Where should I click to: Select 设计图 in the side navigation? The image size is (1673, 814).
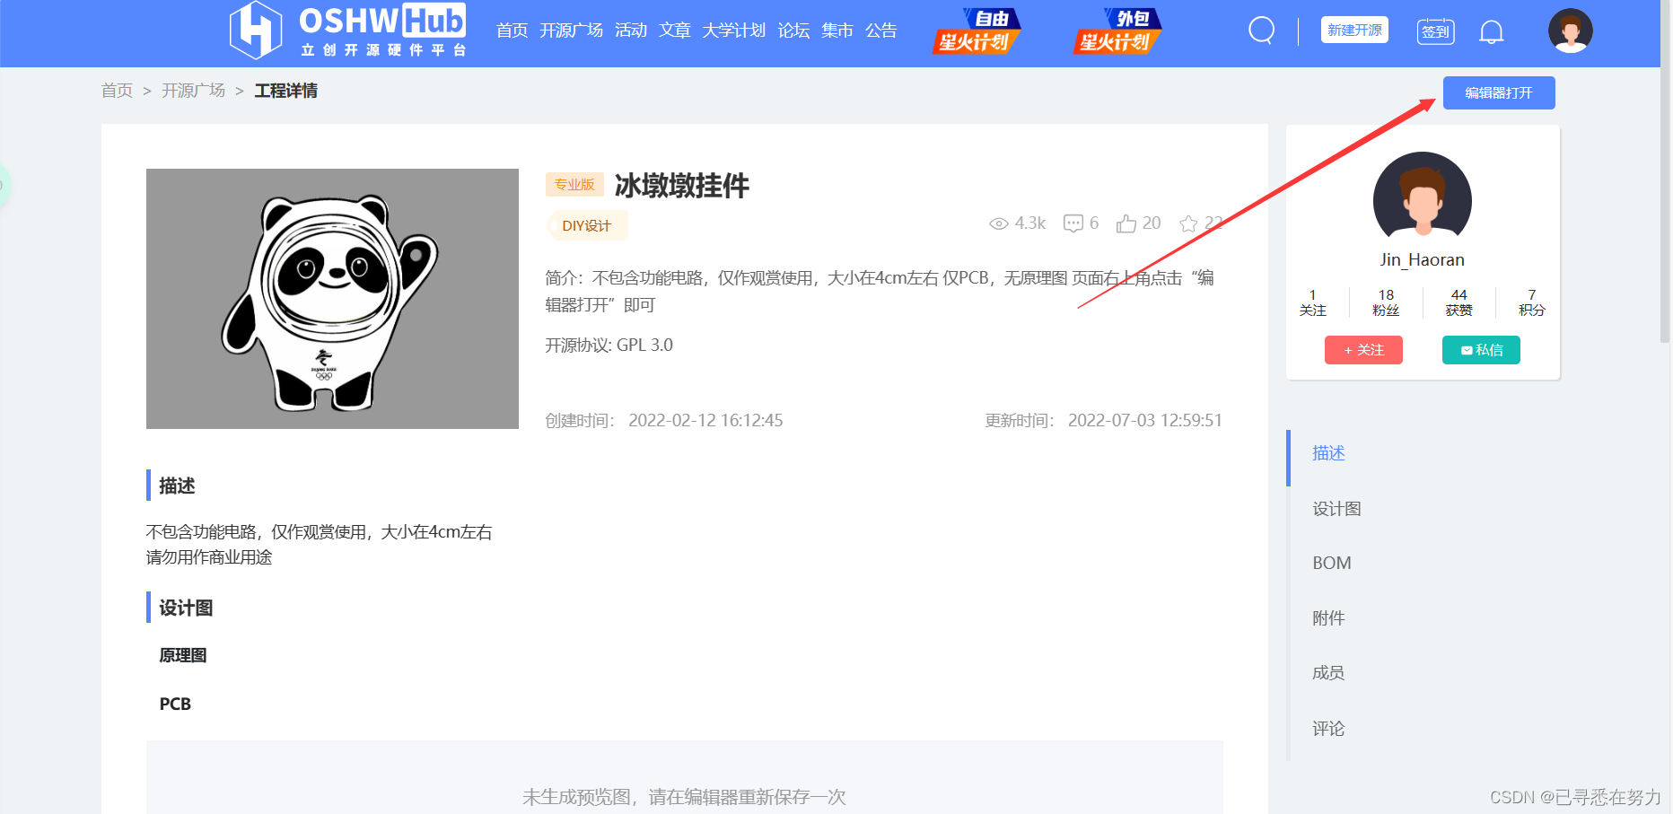click(1336, 509)
